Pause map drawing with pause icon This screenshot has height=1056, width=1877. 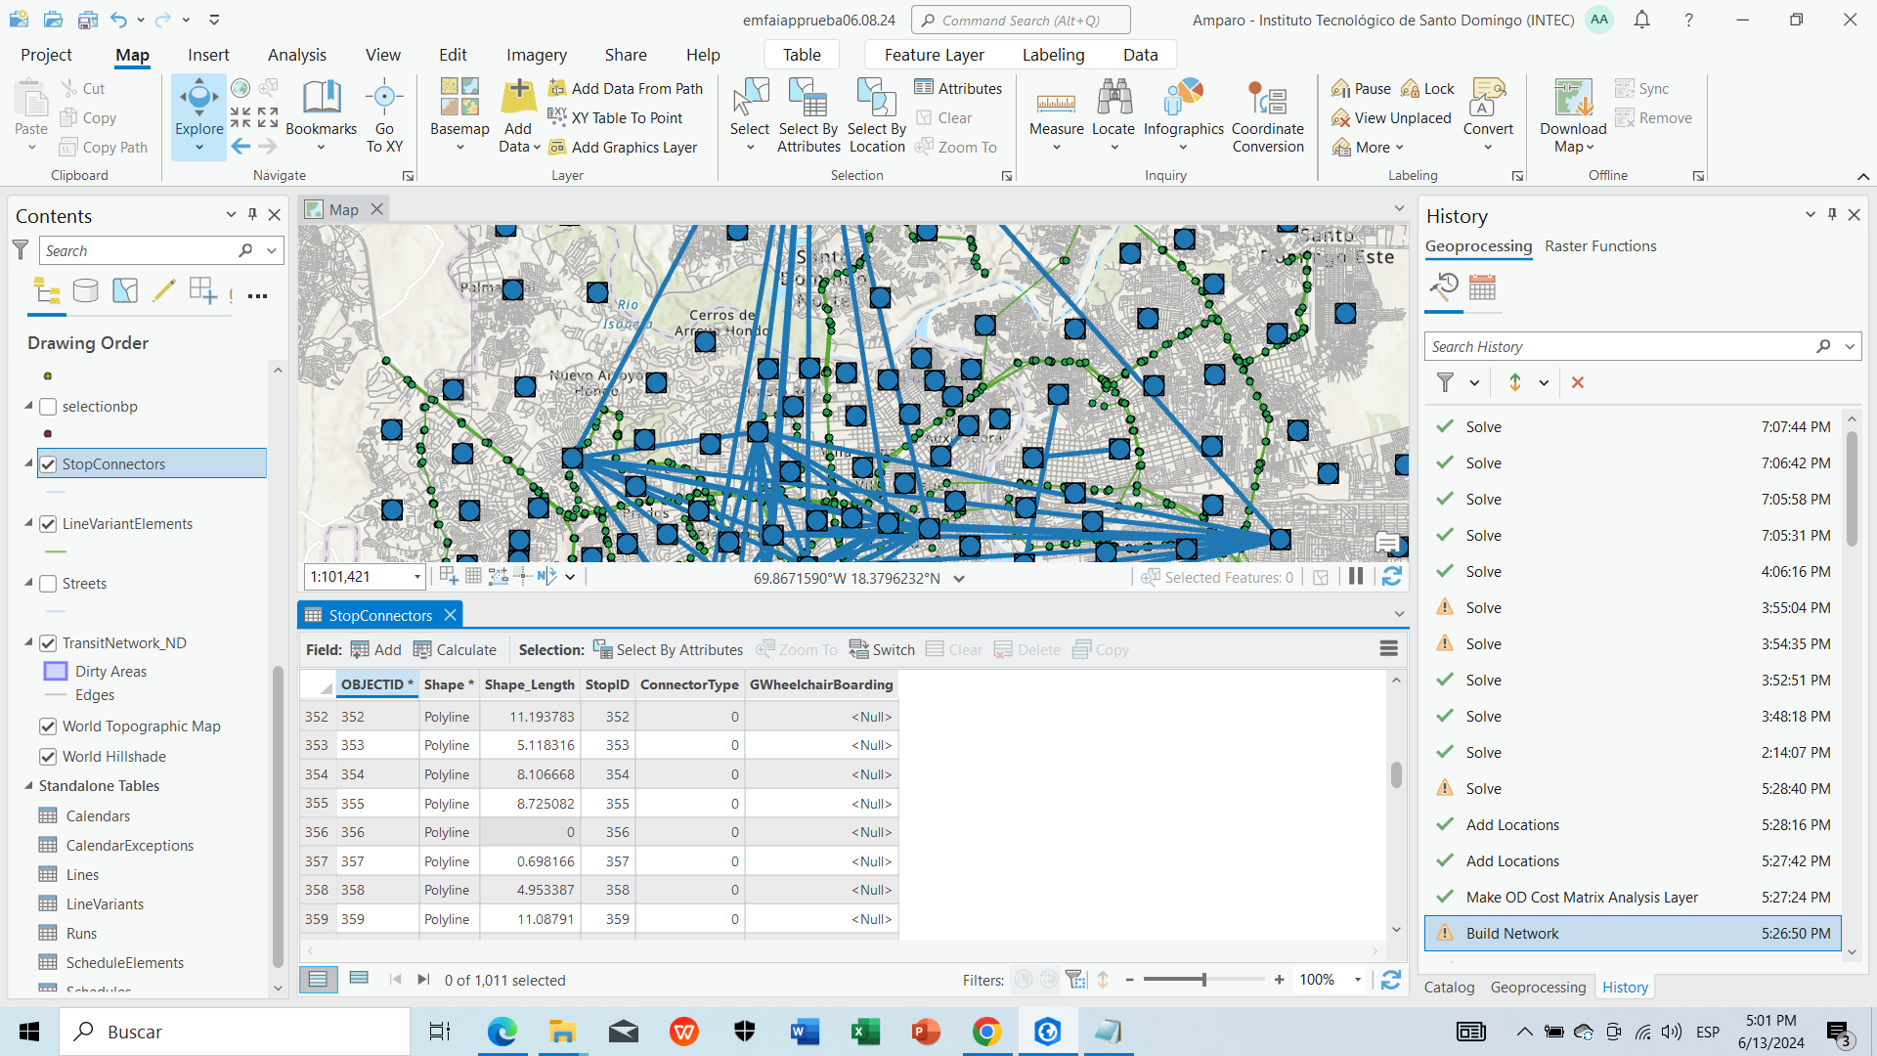[1356, 577]
